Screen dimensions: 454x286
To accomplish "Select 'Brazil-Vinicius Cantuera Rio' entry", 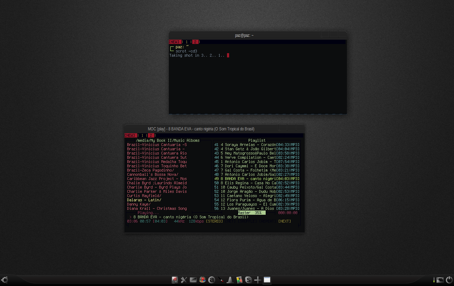I will pos(157,153).
